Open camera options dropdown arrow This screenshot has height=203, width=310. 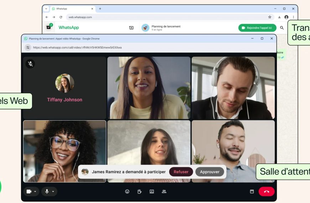click(x=35, y=191)
